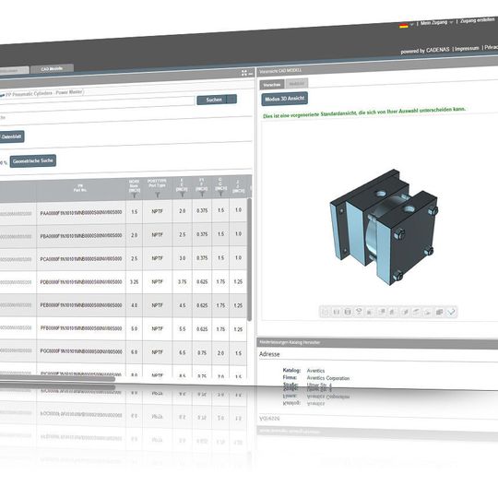Click bore size 5.0 cell

[134, 328]
